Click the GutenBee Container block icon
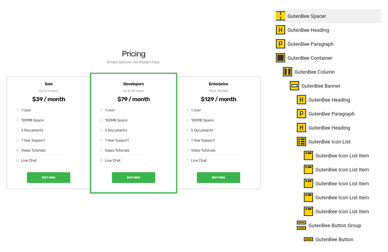The image size is (388, 252). point(281,58)
